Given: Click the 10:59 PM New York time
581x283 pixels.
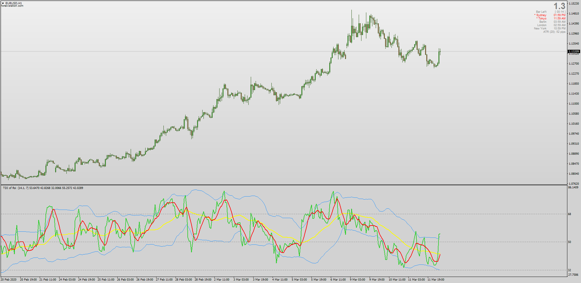Looking at the screenshot, I should [559, 29].
